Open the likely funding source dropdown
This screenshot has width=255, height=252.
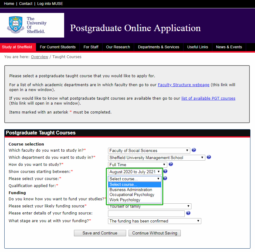coord(150,206)
